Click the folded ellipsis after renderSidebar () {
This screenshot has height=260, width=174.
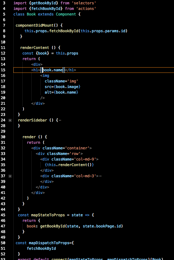point(60,120)
